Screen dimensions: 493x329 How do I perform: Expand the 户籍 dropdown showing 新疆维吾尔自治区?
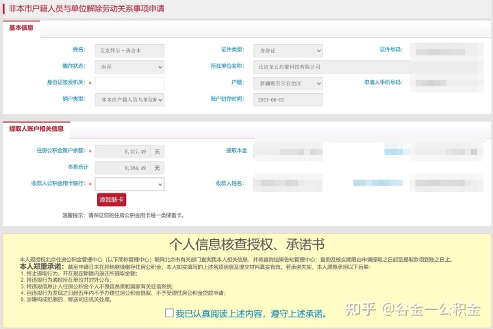click(287, 83)
